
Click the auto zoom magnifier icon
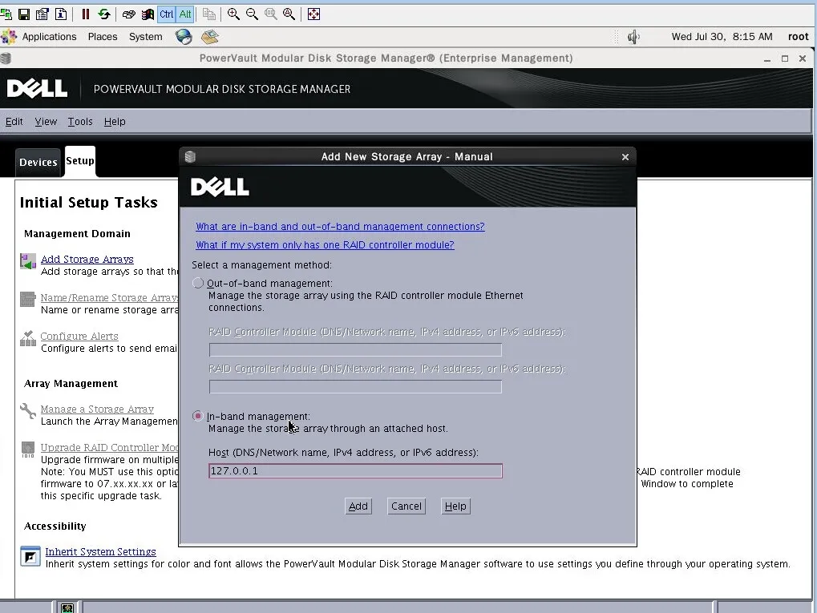pyautogui.click(x=289, y=14)
